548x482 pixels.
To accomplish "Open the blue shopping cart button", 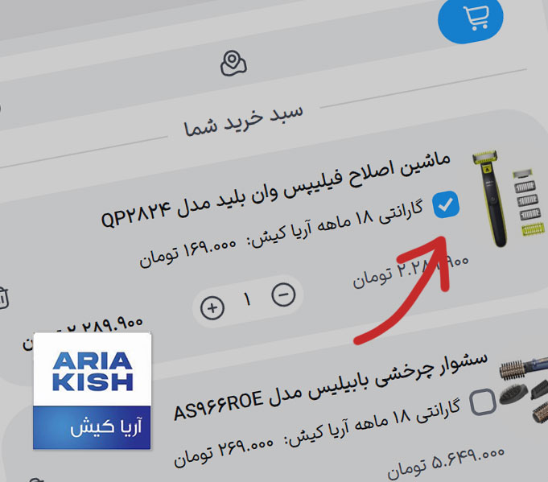I will coord(470,19).
